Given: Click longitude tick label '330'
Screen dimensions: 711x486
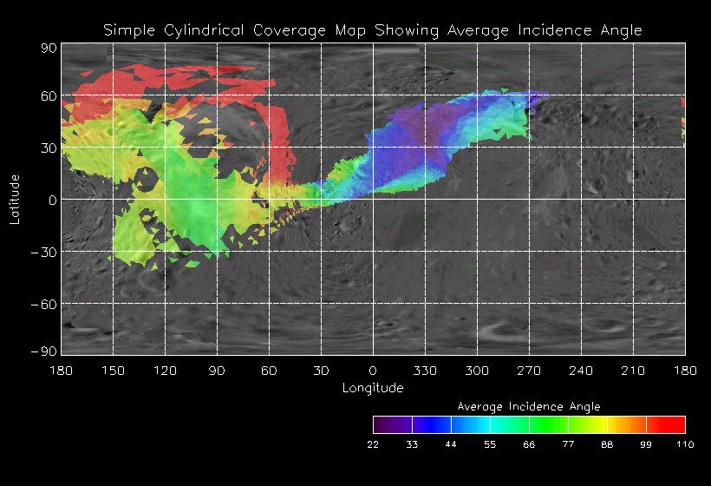Looking at the screenshot, I should 425,371.
